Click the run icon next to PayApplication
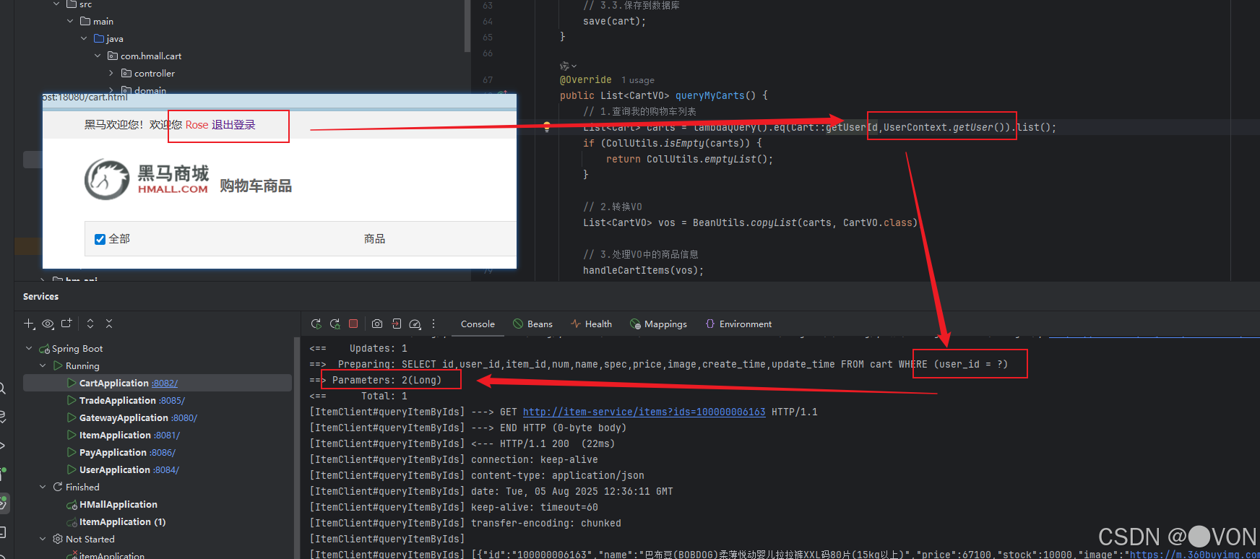1260x559 pixels. click(72, 452)
